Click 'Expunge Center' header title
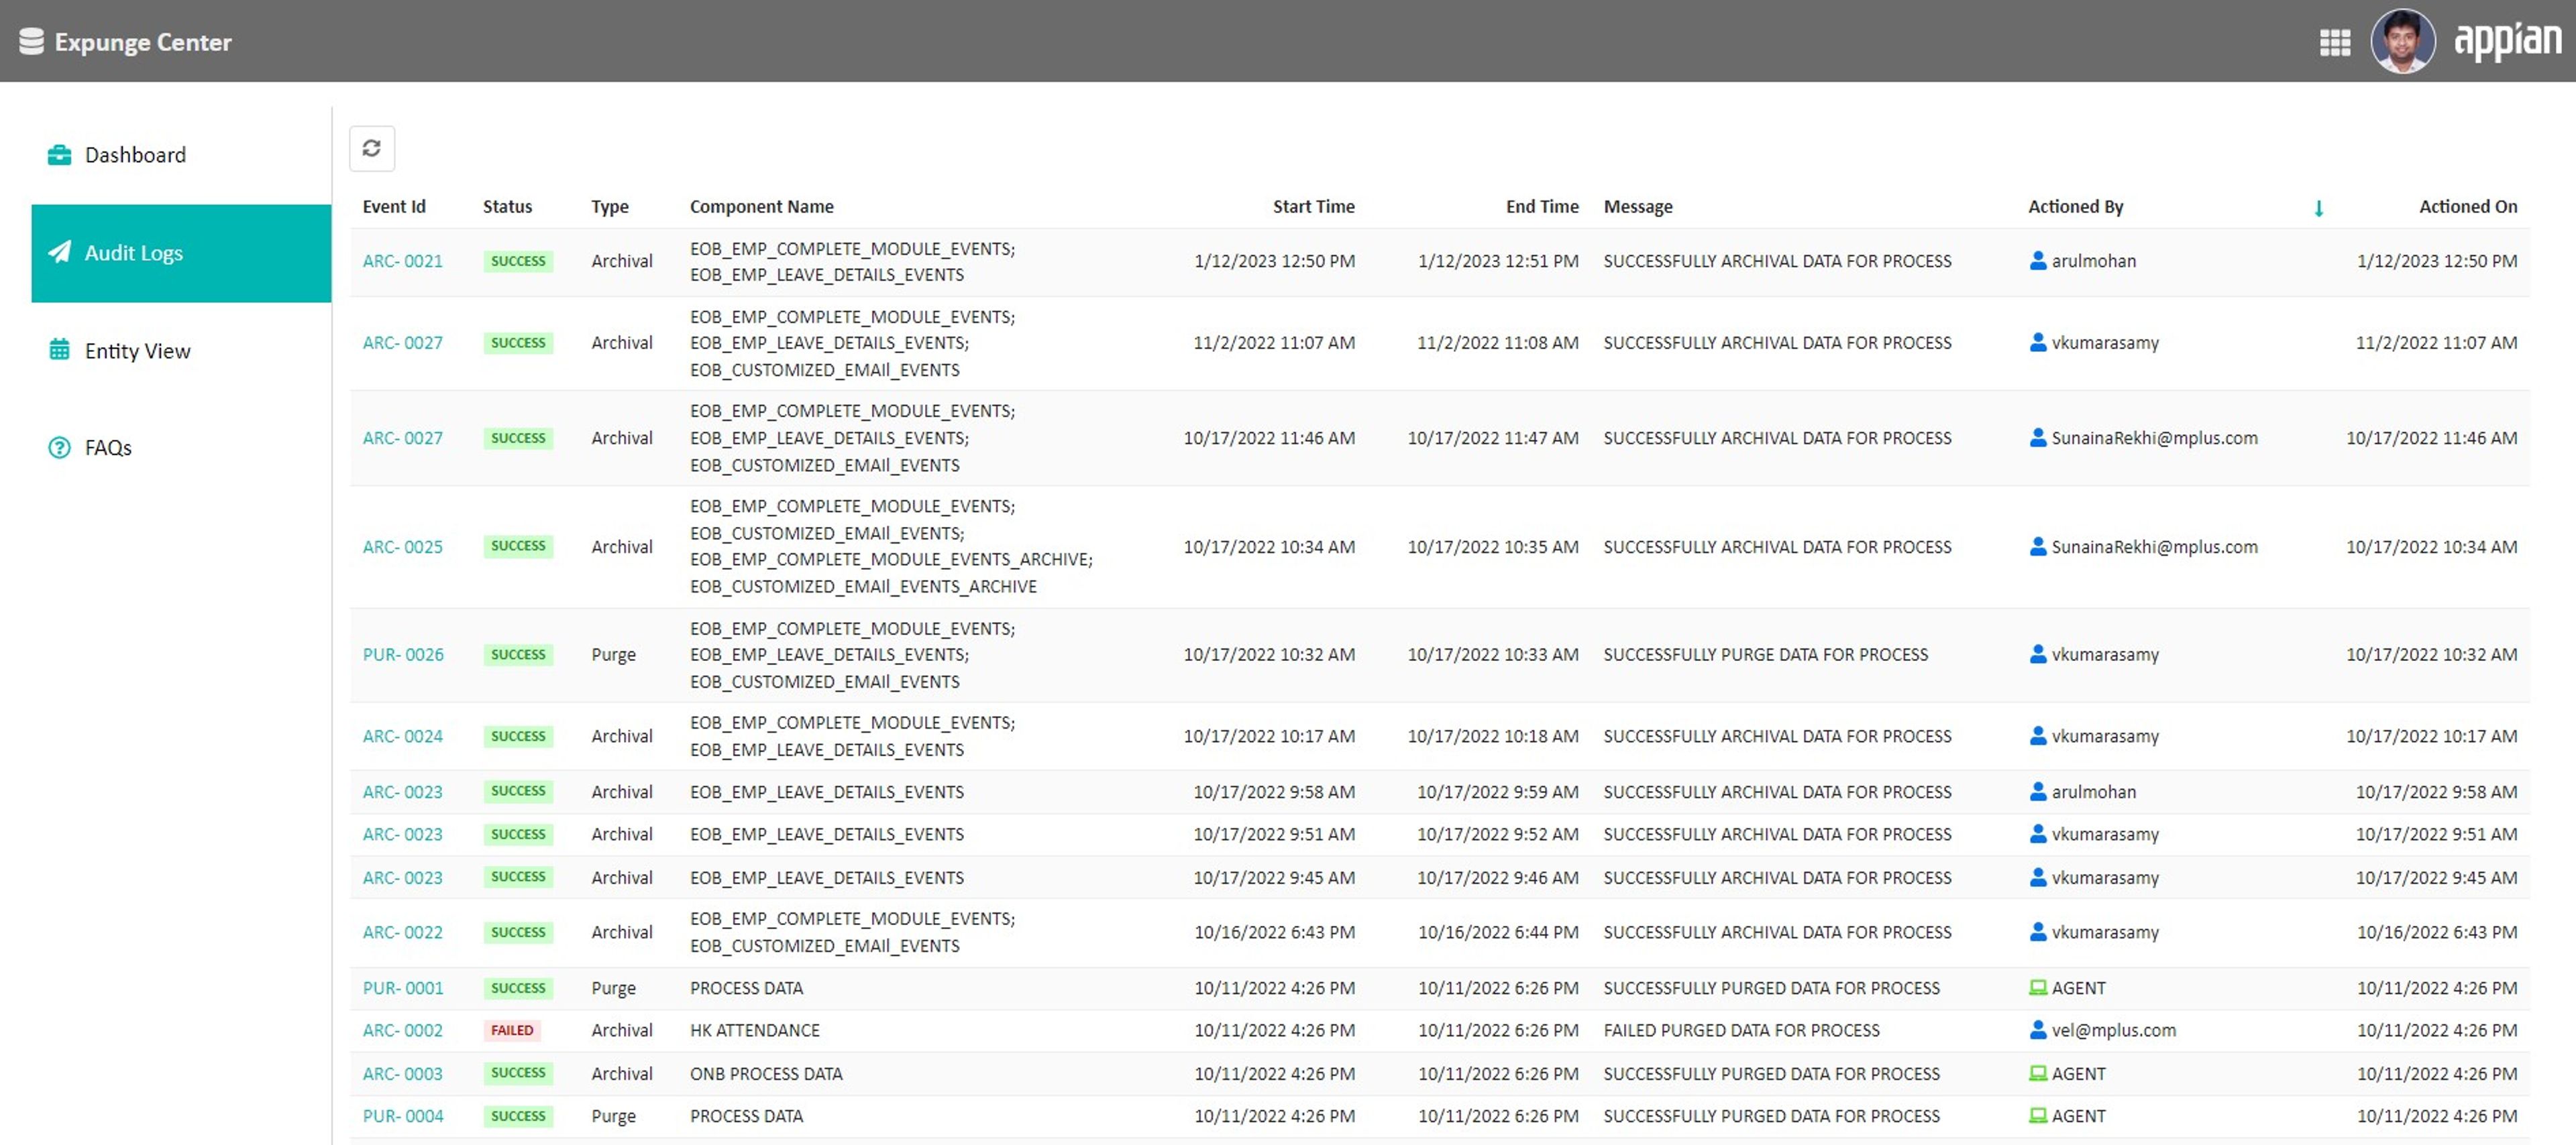The height and width of the screenshot is (1145, 2576). tap(143, 42)
